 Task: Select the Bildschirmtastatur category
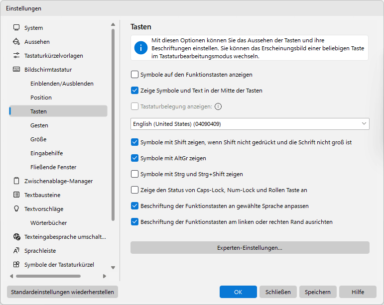[58, 70]
